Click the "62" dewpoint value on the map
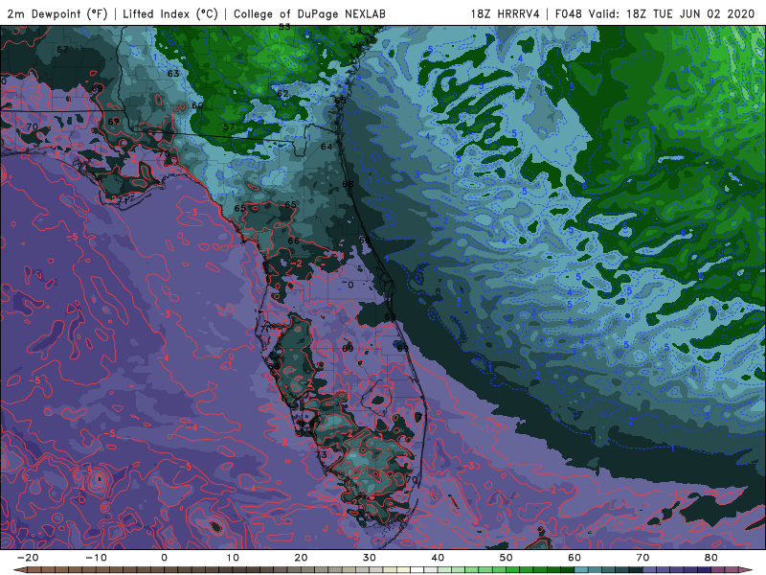 (x=282, y=93)
